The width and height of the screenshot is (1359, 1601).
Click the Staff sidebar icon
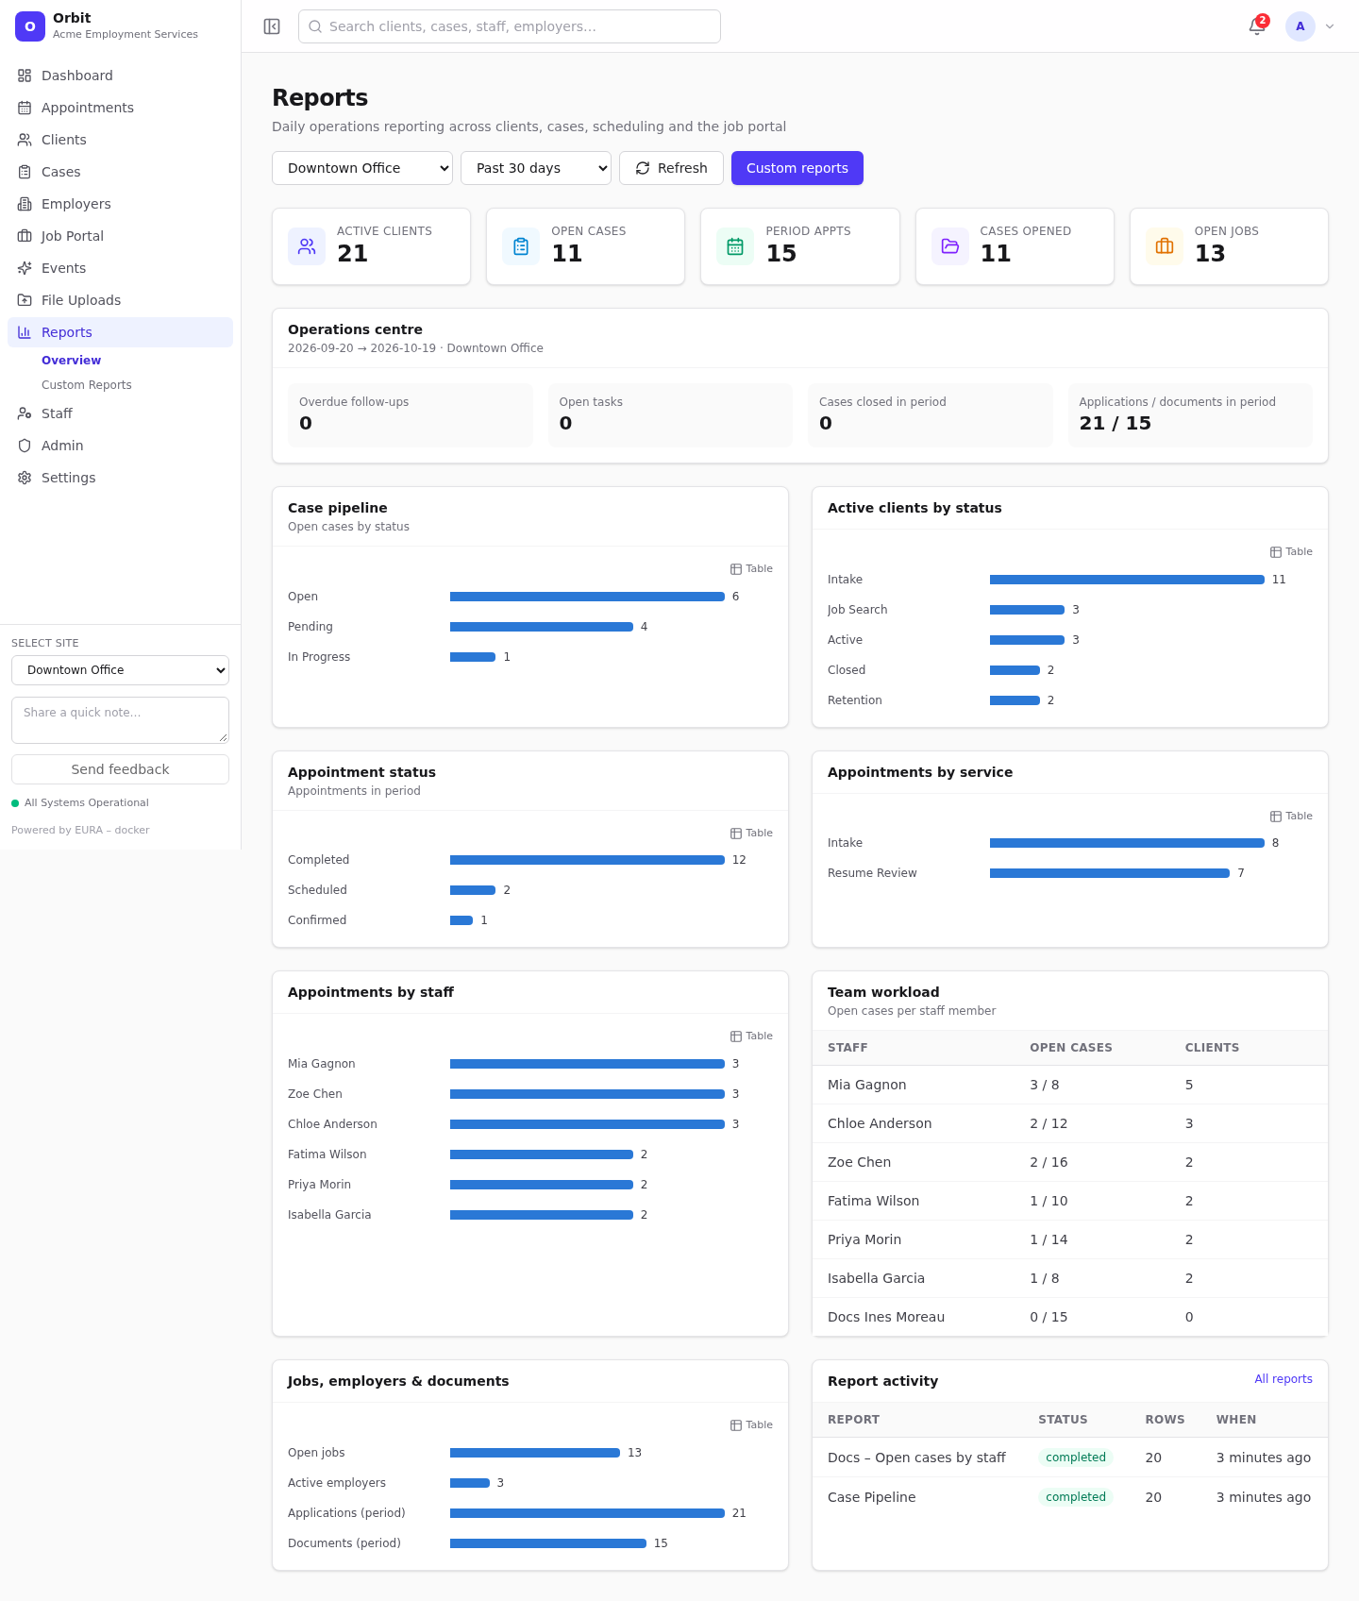pyautogui.click(x=25, y=413)
